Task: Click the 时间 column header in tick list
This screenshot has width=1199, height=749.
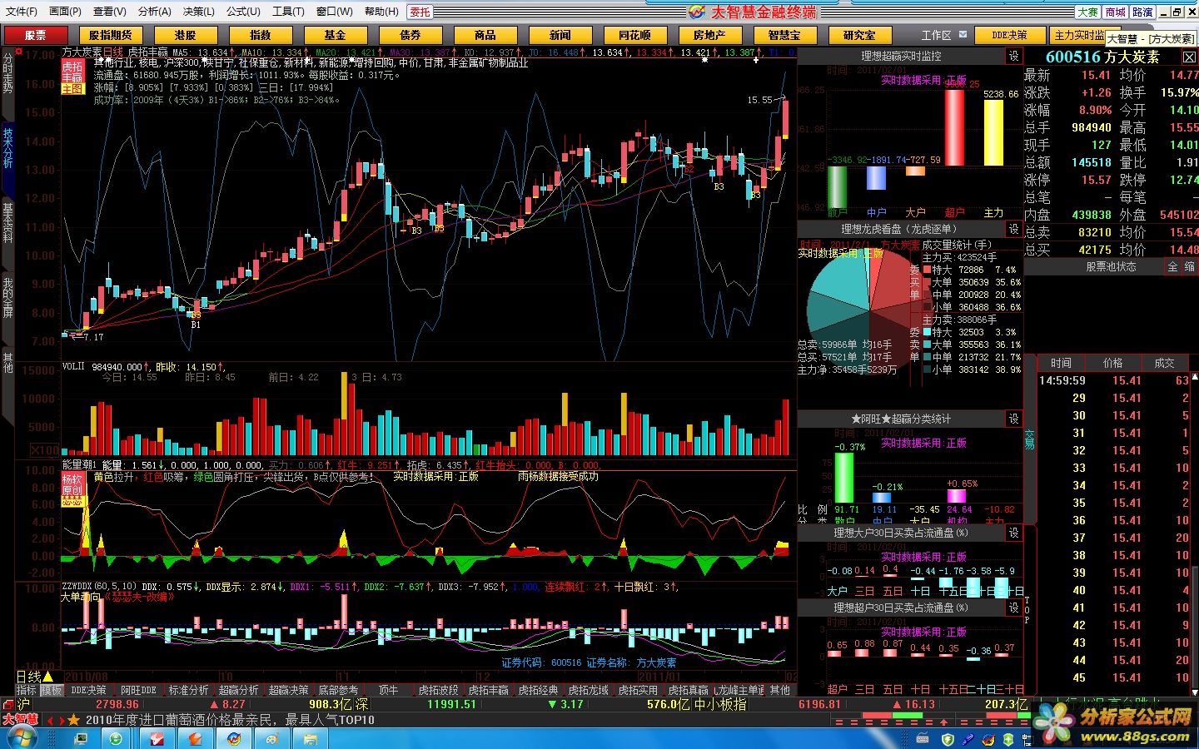Action: tap(1061, 363)
